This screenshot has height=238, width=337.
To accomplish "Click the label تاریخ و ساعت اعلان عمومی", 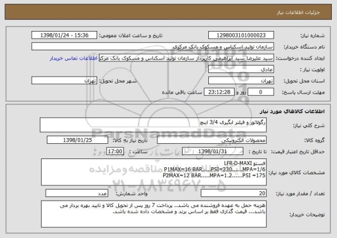I will [130, 36].
